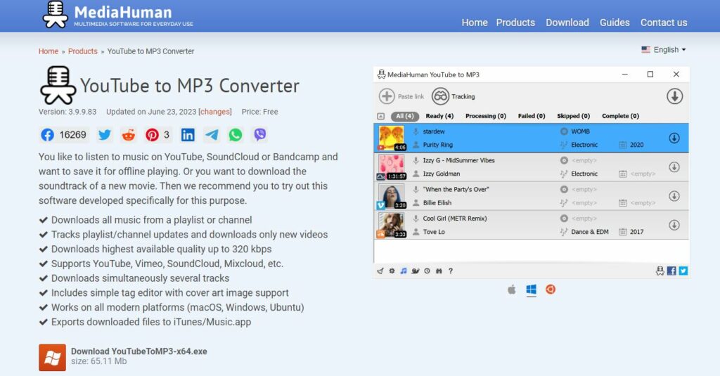
Task: Click Download YouTubeToMP3-x64.exe link
Action: (139, 351)
